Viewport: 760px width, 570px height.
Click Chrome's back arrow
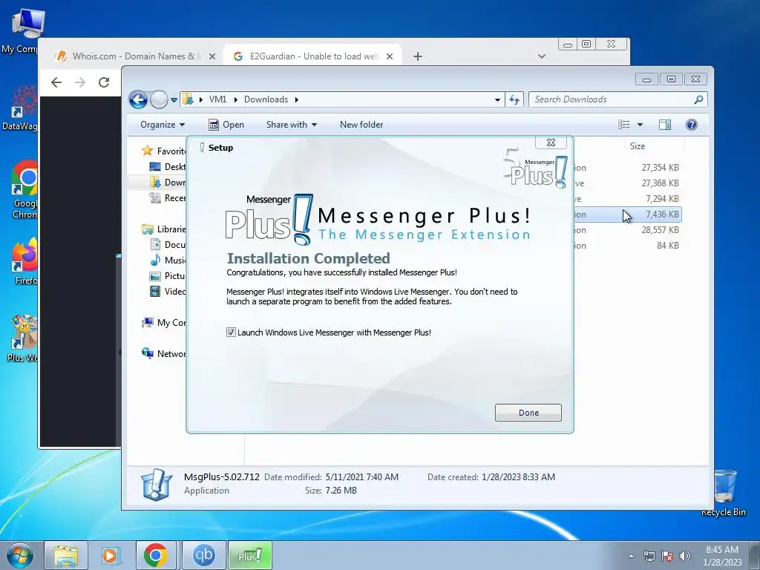56,82
